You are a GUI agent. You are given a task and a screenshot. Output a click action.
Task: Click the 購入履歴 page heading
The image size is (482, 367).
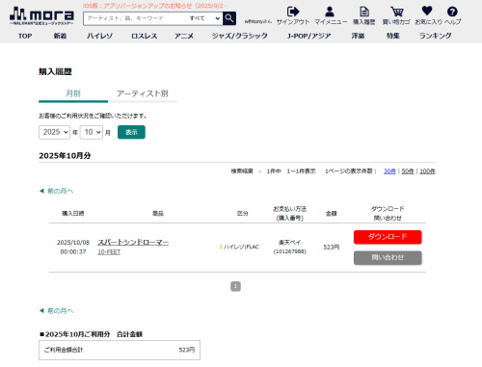coord(55,71)
